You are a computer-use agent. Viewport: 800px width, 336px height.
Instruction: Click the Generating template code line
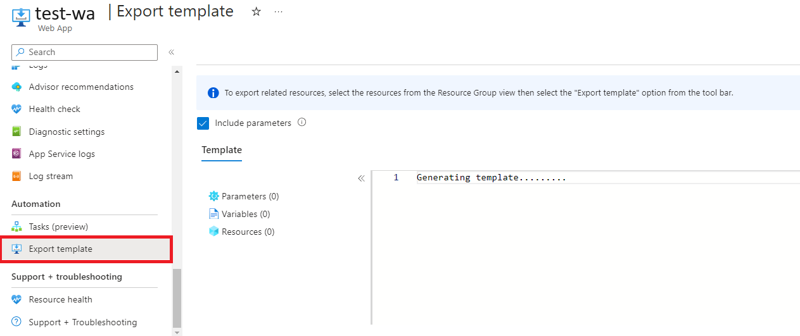point(491,178)
